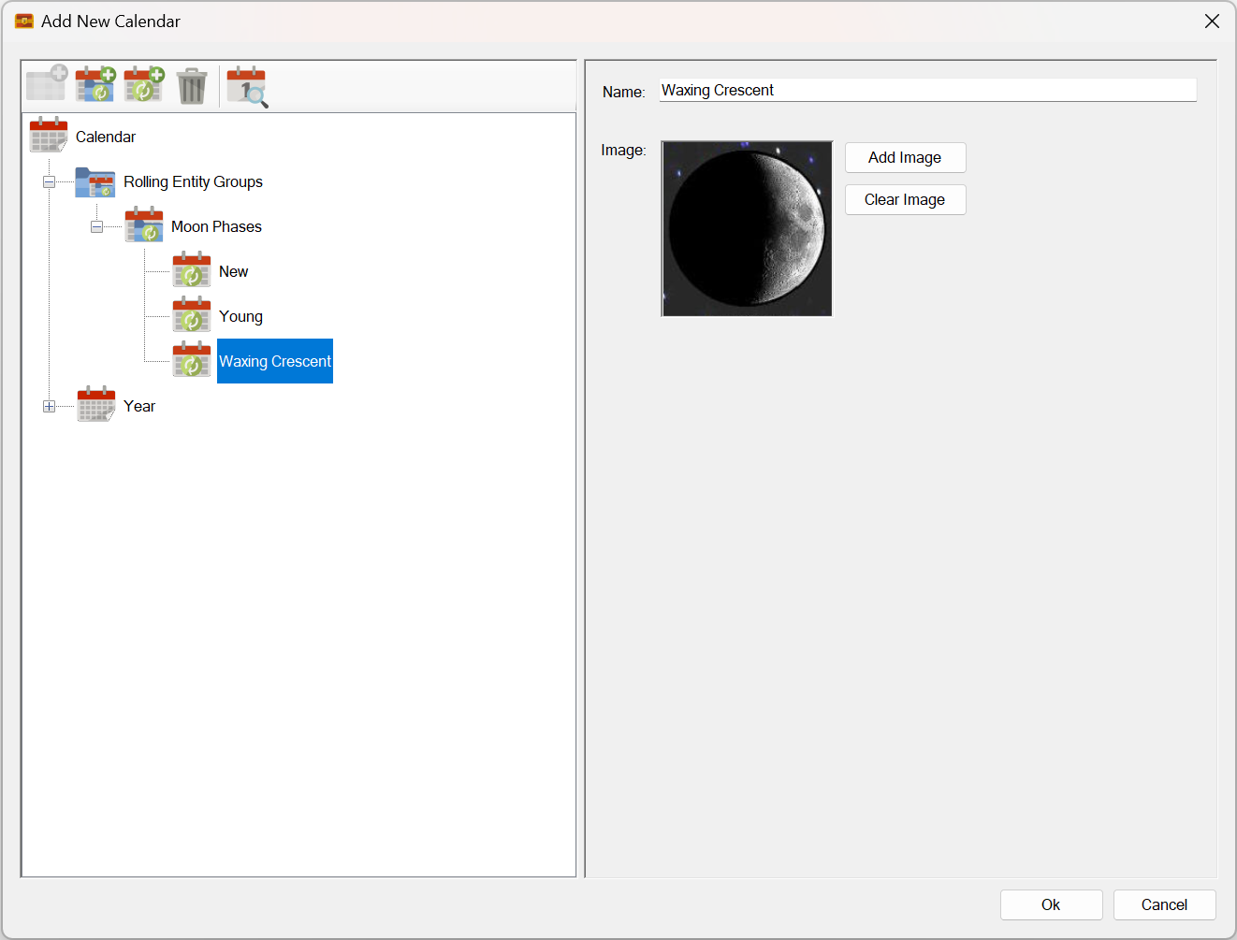Select the Young moon phase item

pyautogui.click(x=240, y=316)
